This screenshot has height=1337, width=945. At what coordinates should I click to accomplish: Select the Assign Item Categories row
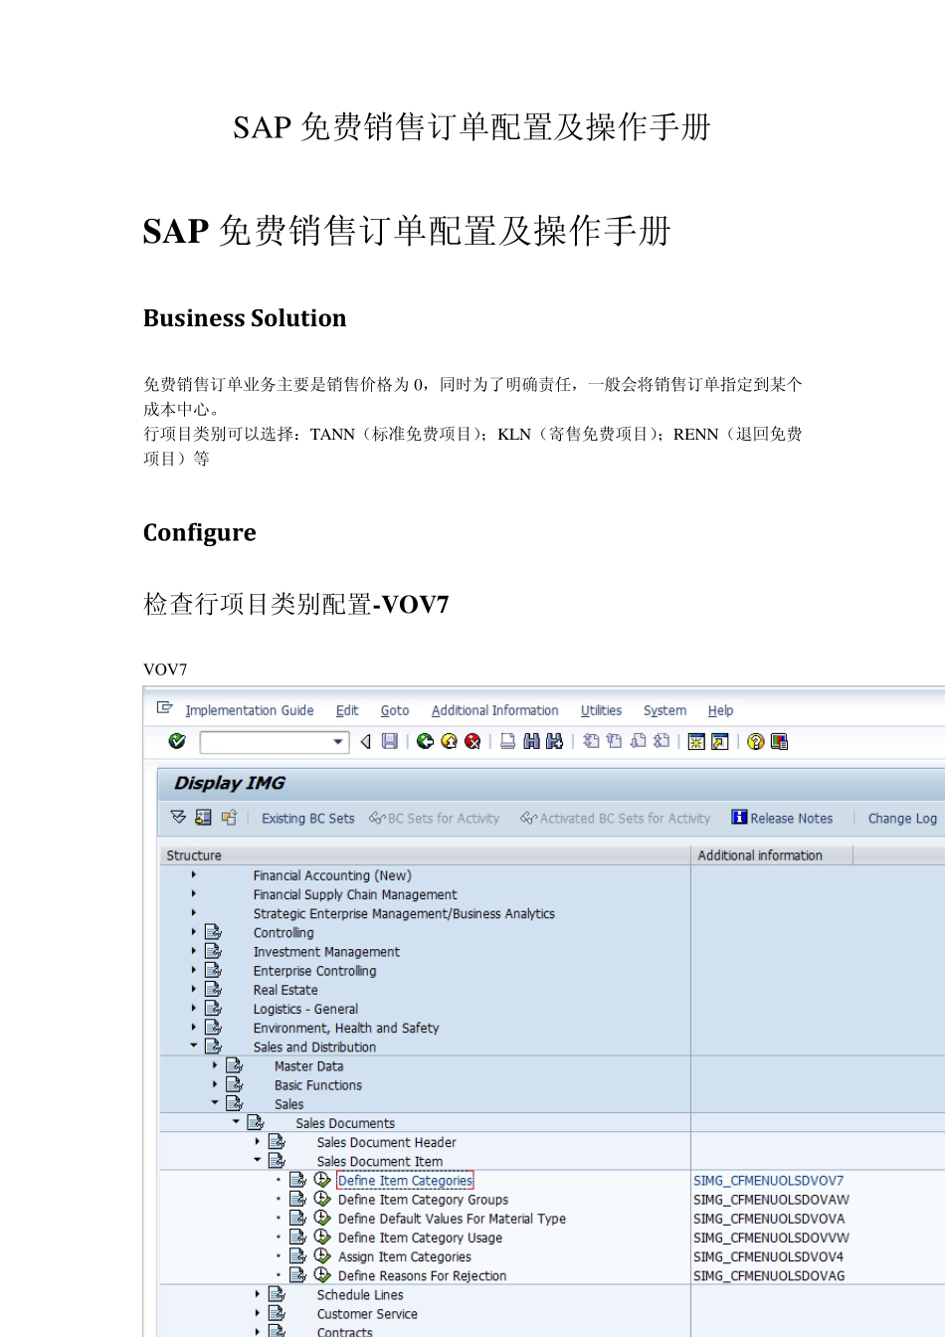(405, 1256)
